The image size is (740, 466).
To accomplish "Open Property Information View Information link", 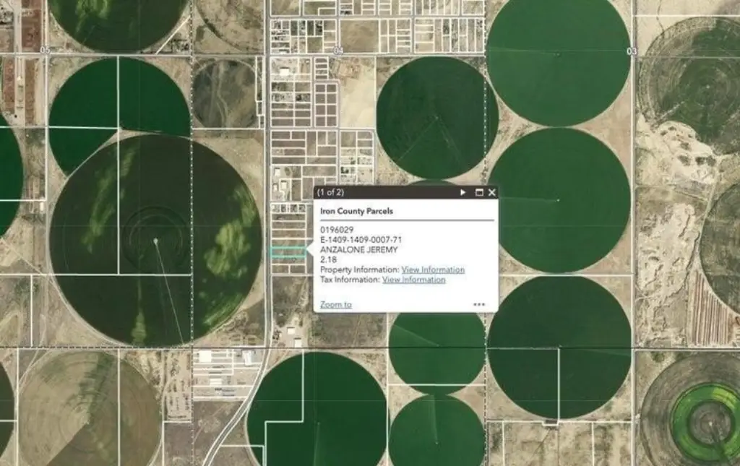I will [433, 269].
